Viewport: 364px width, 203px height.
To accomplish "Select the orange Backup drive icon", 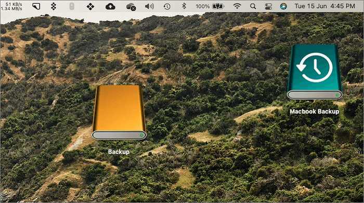I will click(119, 112).
